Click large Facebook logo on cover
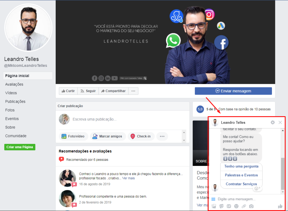 (x=221, y=42)
